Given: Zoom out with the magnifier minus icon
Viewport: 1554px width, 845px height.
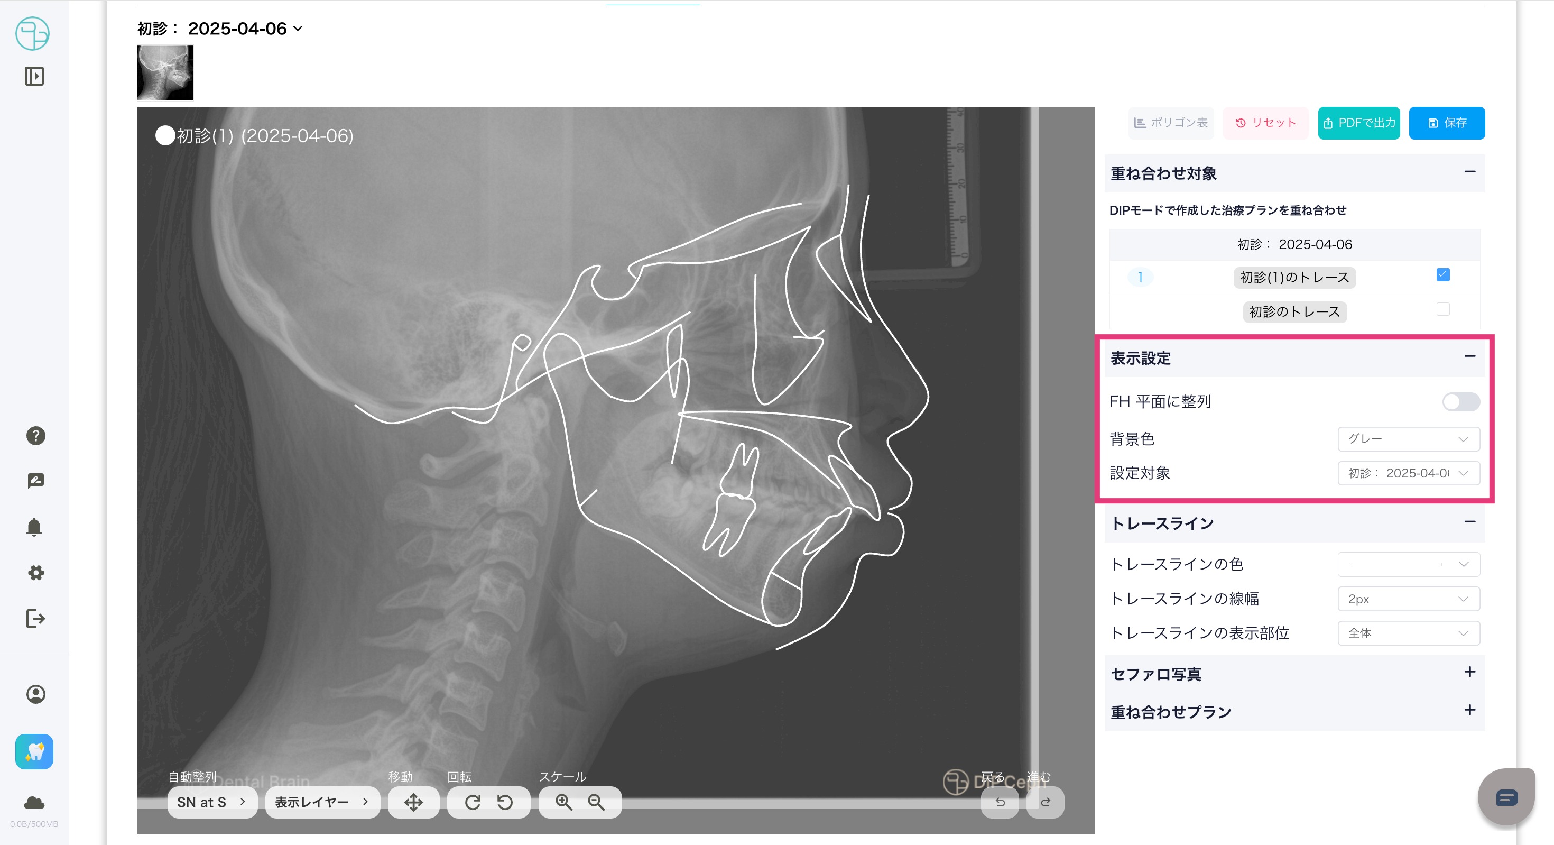Looking at the screenshot, I should tap(596, 802).
